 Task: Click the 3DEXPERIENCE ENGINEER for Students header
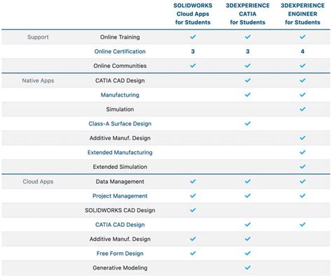303,14
